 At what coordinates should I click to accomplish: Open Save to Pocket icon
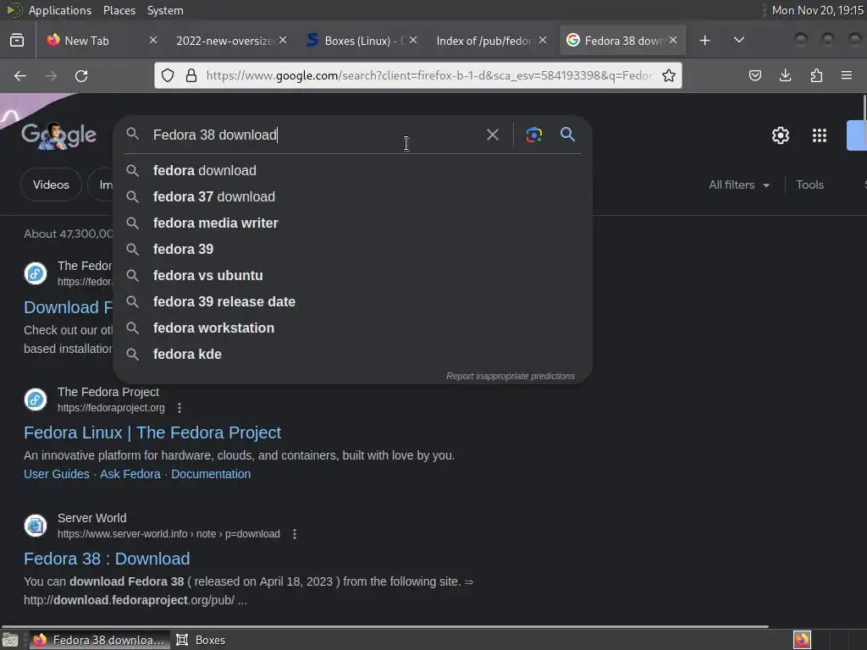click(x=754, y=75)
